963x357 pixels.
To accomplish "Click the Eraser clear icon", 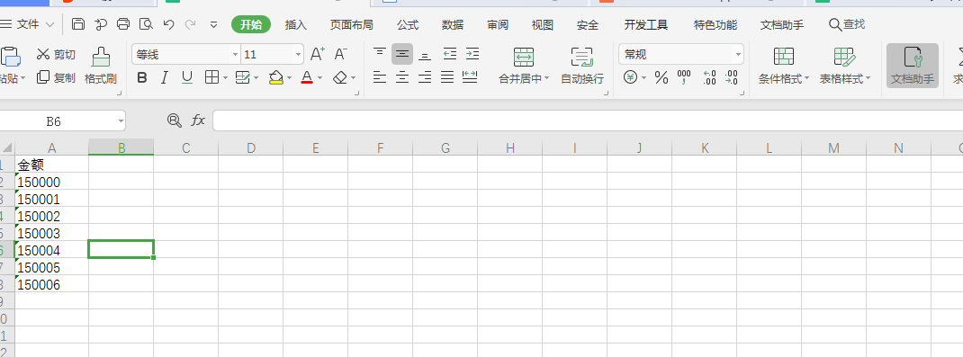I will coord(340,77).
